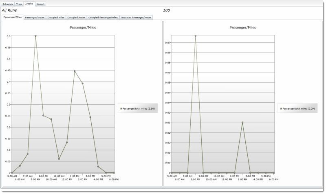
Task: View the Occupied Passenger/Miles graph tab
Action: [x=103, y=18]
